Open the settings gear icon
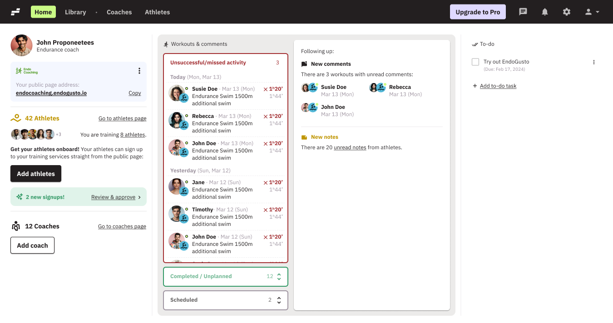 pos(567,12)
